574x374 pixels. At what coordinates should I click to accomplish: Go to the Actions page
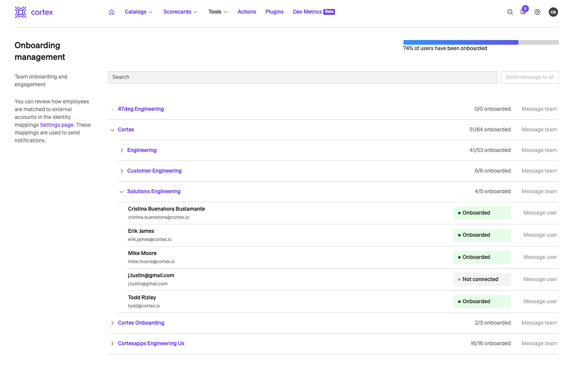[247, 12]
